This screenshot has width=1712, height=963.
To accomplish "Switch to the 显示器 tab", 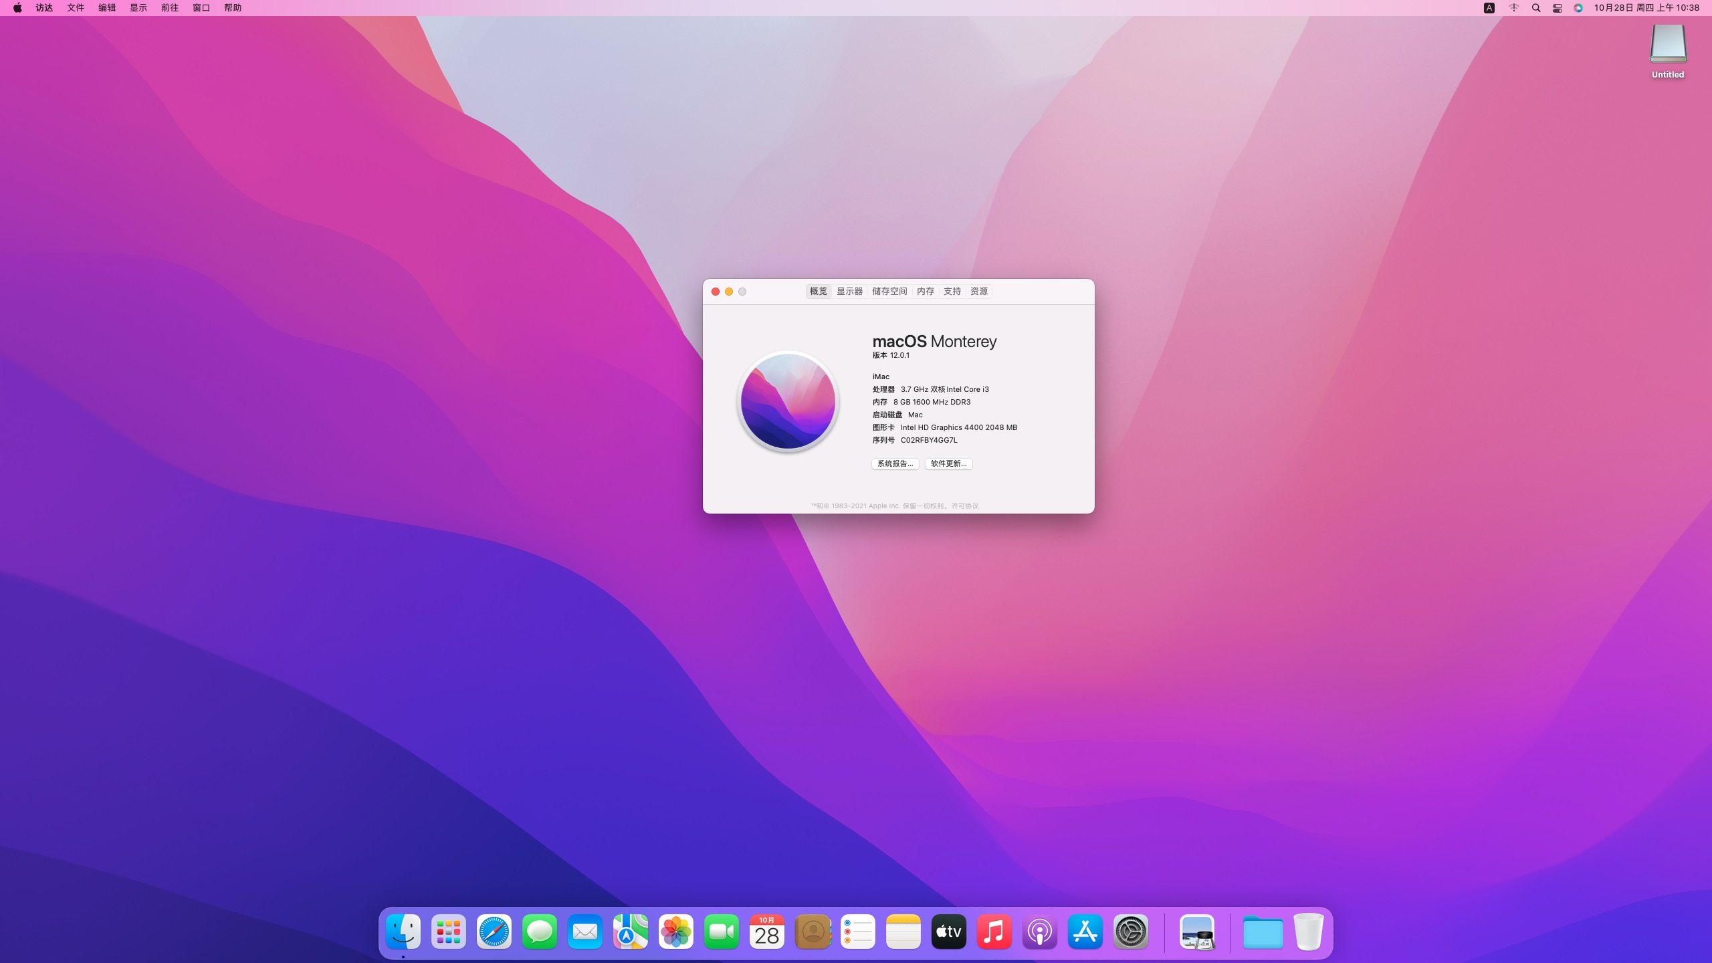I will (x=849, y=292).
